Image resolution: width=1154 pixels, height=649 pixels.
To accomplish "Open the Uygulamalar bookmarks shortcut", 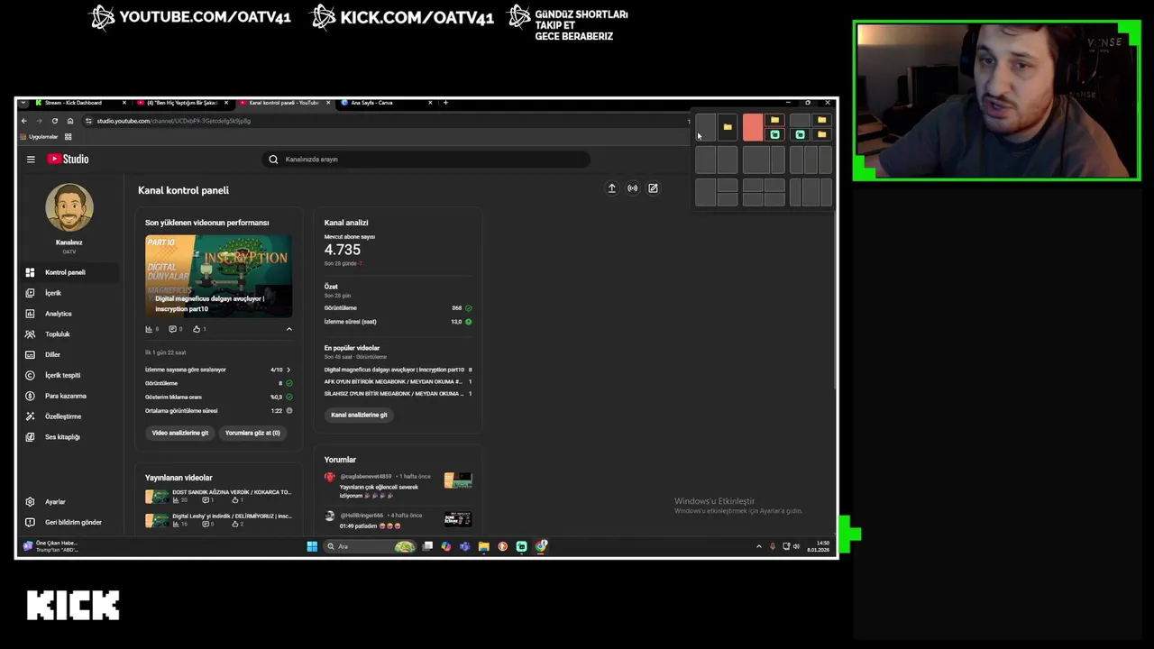I will pos(39,137).
